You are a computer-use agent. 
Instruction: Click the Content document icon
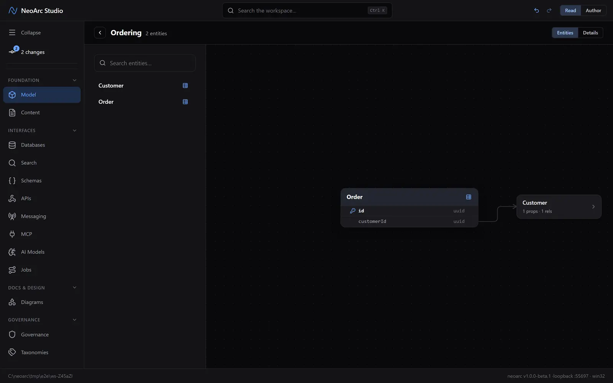pyautogui.click(x=12, y=113)
